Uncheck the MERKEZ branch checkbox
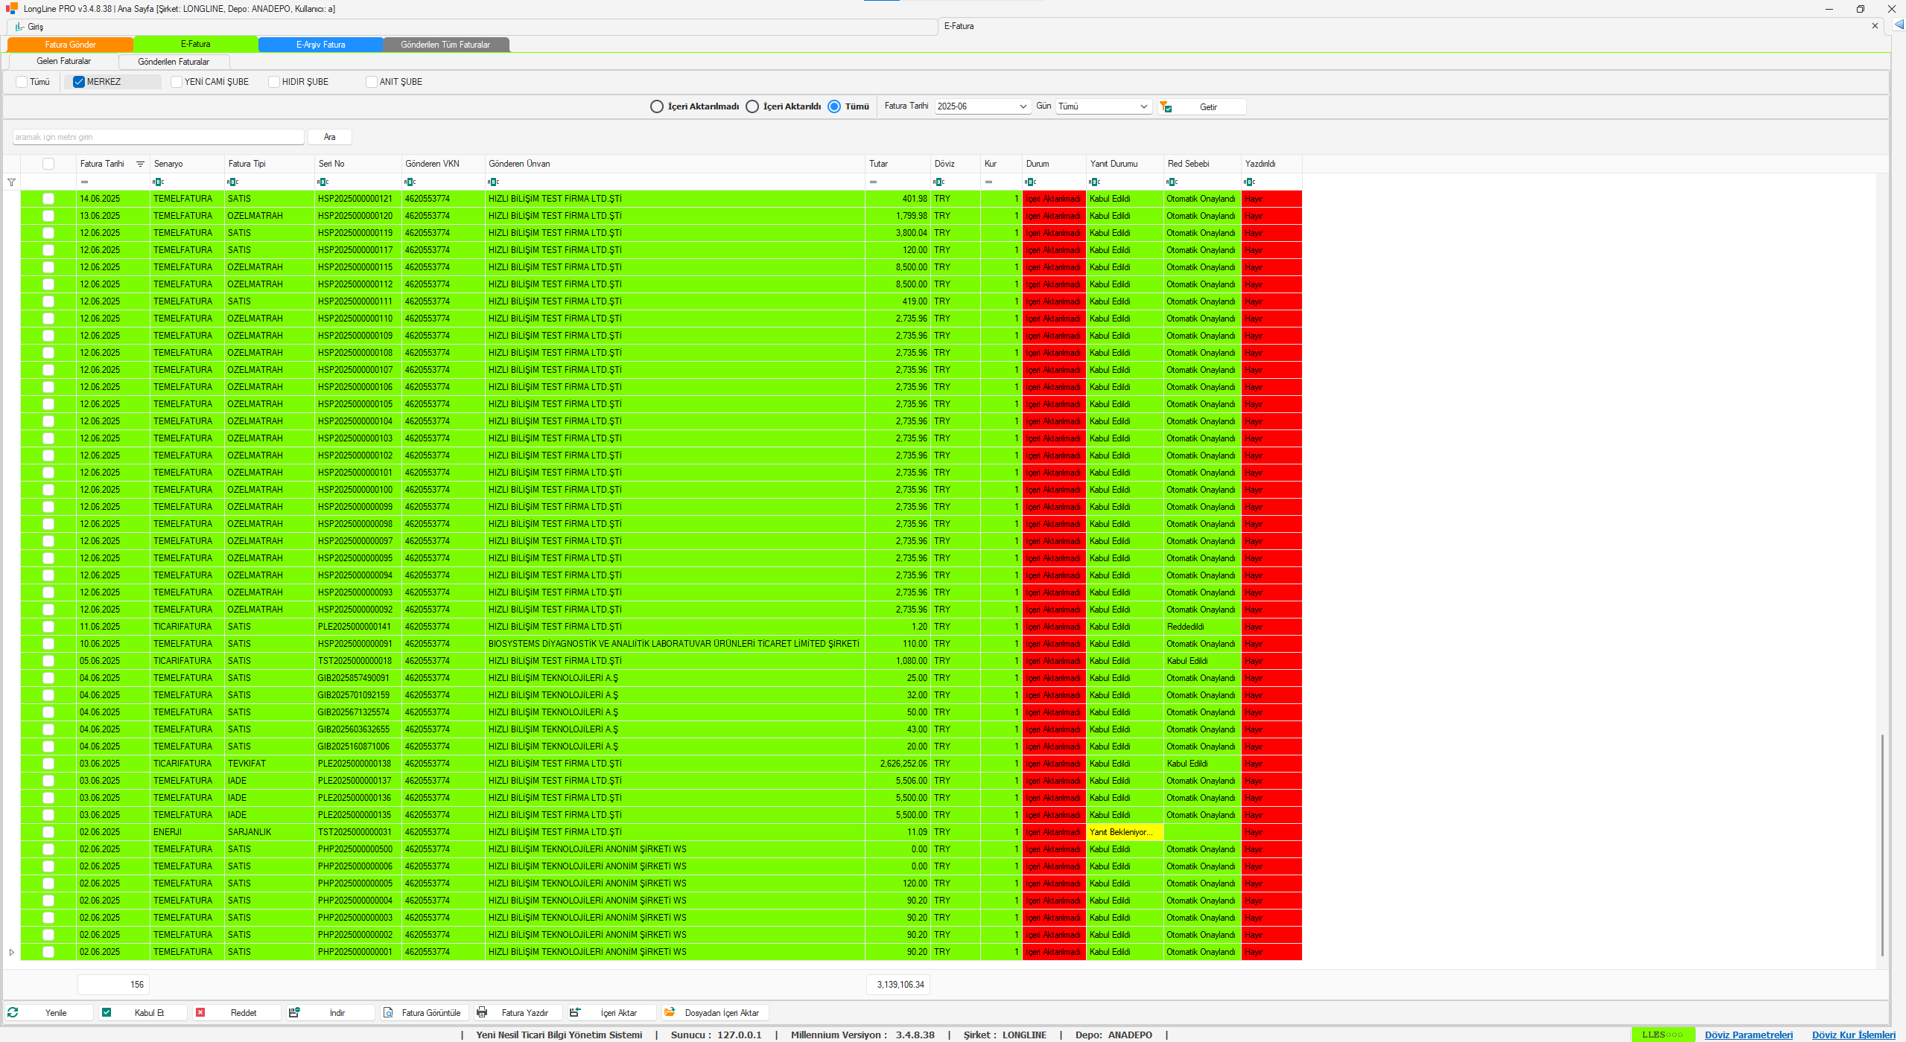Viewport: 1906px width, 1042px height. coord(78,82)
